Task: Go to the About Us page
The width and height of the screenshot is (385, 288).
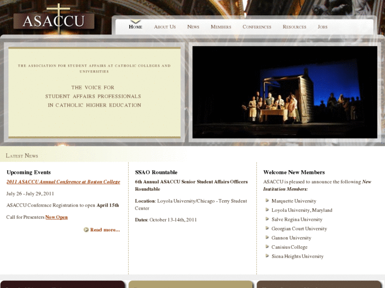Action: tap(165, 27)
